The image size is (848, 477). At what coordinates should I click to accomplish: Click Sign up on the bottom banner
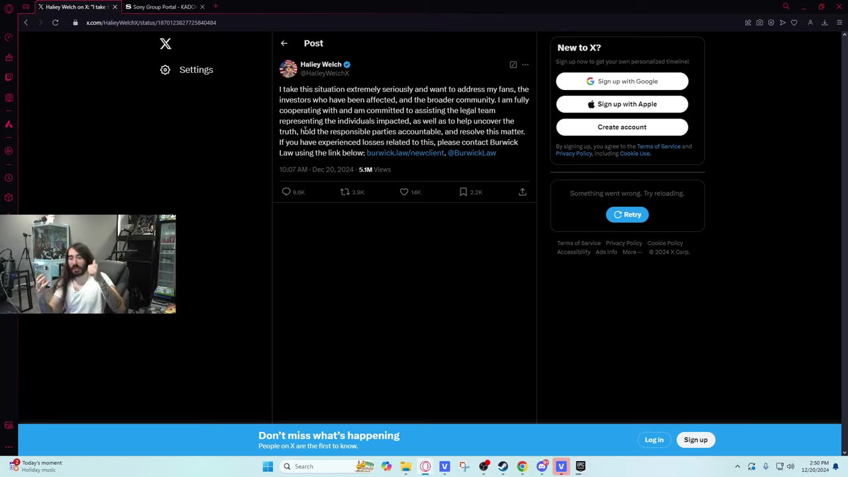696,440
